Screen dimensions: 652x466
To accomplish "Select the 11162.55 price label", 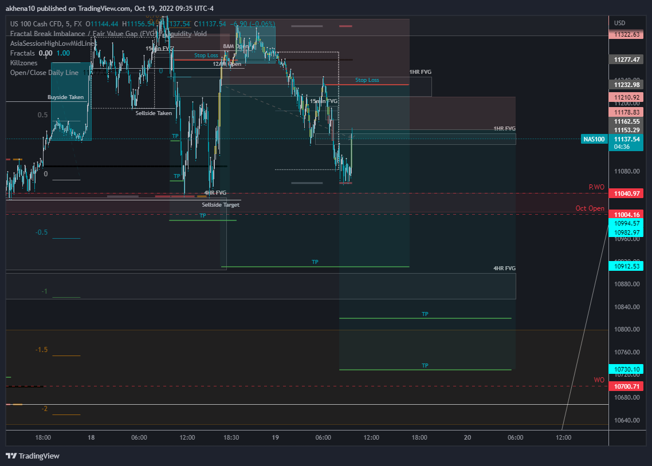I will [x=626, y=121].
